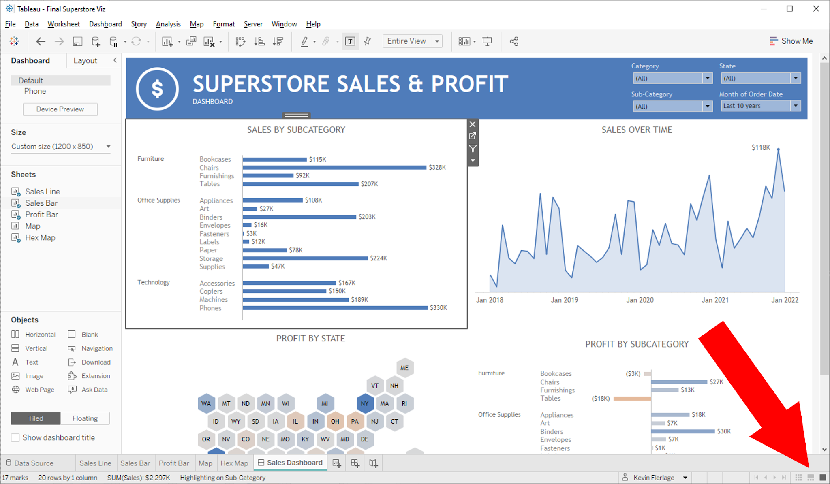Switch to the Hex Map sheet tab
This screenshot has height=484, width=830.
(x=234, y=463)
